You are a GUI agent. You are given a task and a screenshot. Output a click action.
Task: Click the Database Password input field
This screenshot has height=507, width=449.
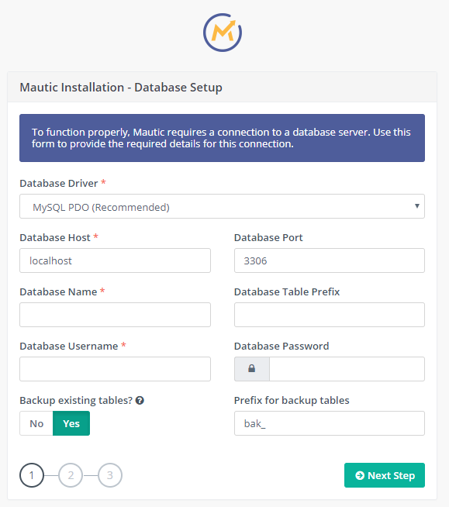point(347,369)
